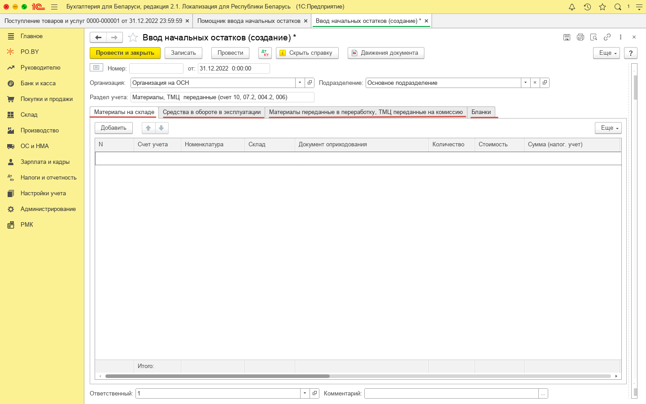This screenshot has width=646, height=404.
Task: Switch to Средства в обороте в эксплуатации tab
Action: [x=212, y=112]
